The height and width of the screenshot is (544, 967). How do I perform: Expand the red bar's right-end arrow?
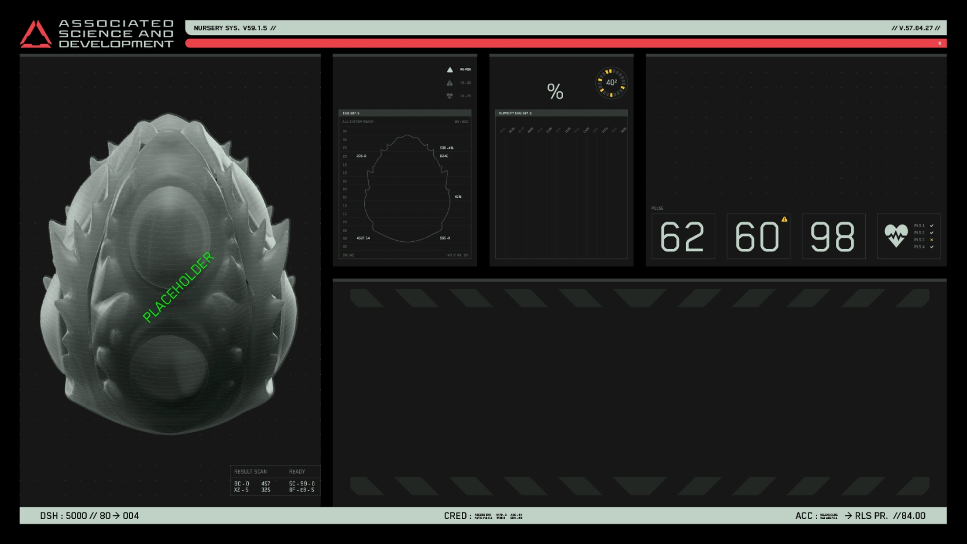pyautogui.click(x=939, y=43)
